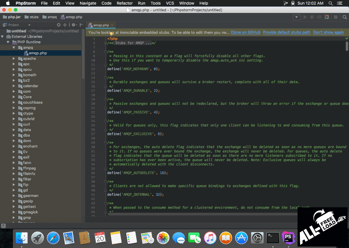Toggle code fold on the Stubs for AMQP comment
349x248 pixels.
coord(106,43)
